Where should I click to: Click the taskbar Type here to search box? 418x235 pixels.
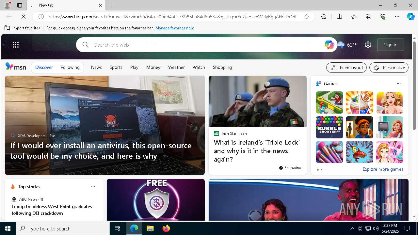coord(63,228)
